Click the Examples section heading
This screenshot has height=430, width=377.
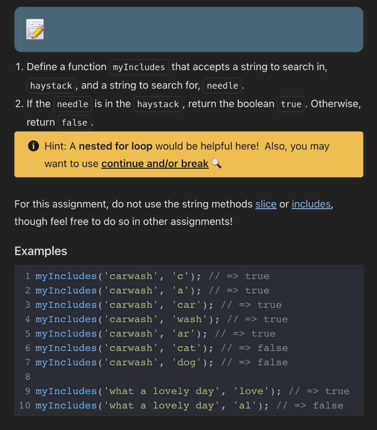tap(40, 251)
